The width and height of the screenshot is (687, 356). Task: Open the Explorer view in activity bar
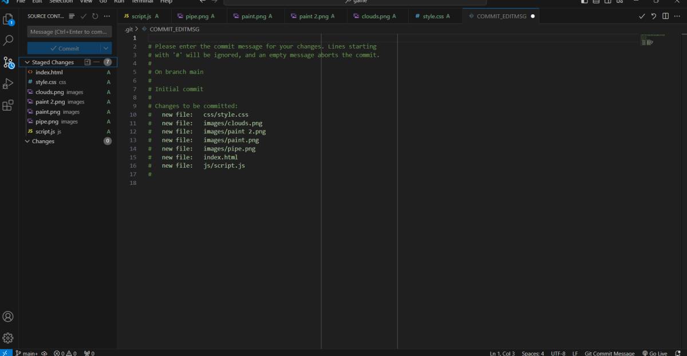point(9,20)
